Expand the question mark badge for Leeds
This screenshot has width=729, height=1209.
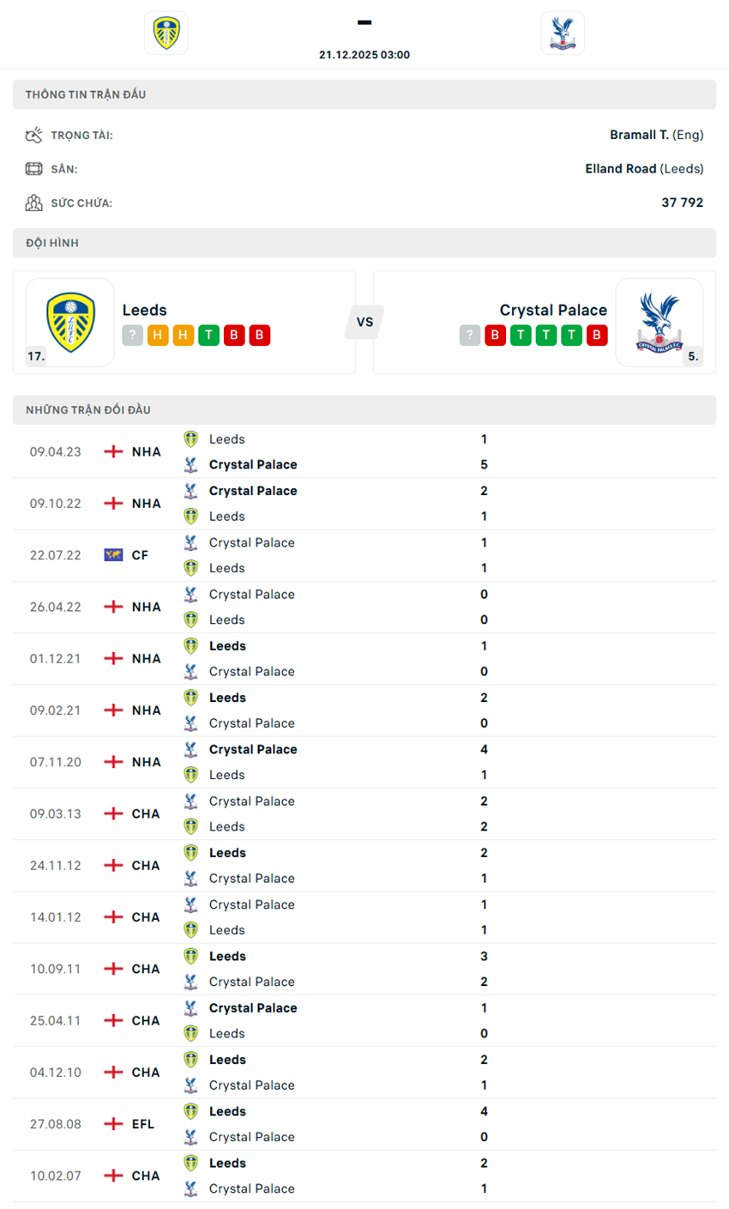click(132, 335)
